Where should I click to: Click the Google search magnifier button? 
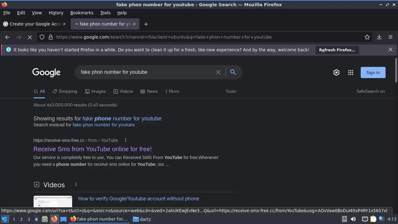click(x=233, y=72)
